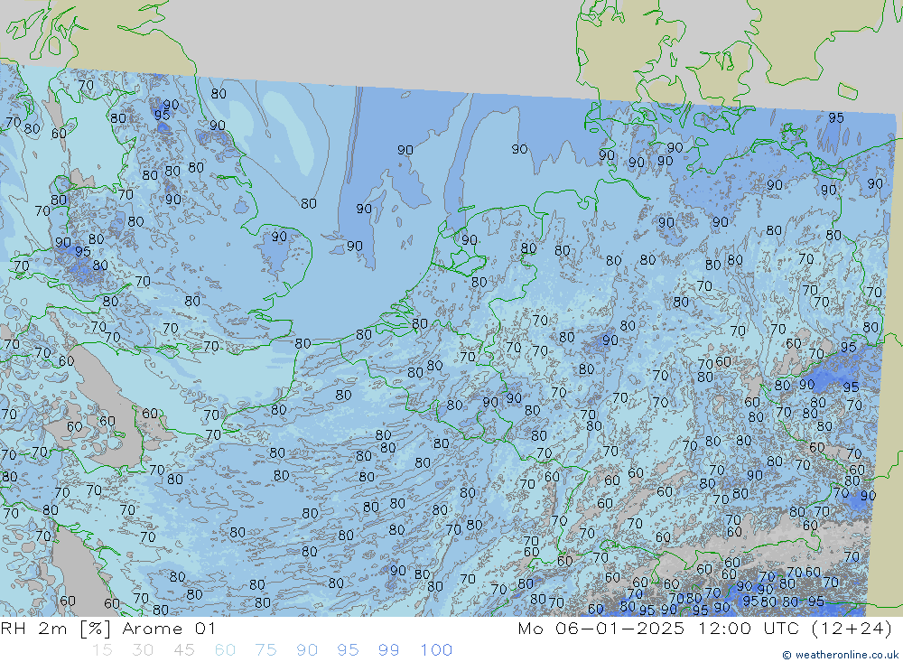Click the '12:00 UTC' time text

pyautogui.click(x=749, y=628)
